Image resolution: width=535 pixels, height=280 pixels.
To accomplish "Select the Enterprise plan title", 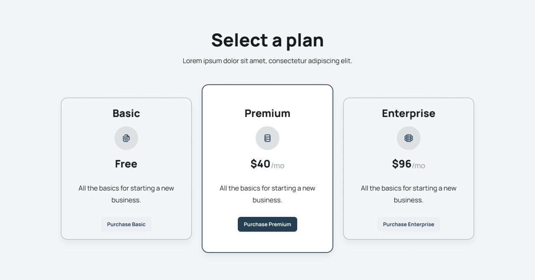I will (x=409, y=113).
